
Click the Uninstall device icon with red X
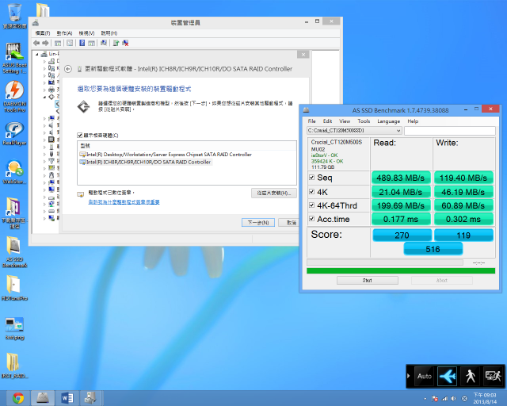pos(125,43)
